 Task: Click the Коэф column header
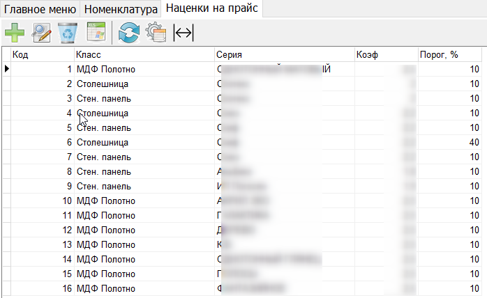pyautogui.click(x=384, y=54)
